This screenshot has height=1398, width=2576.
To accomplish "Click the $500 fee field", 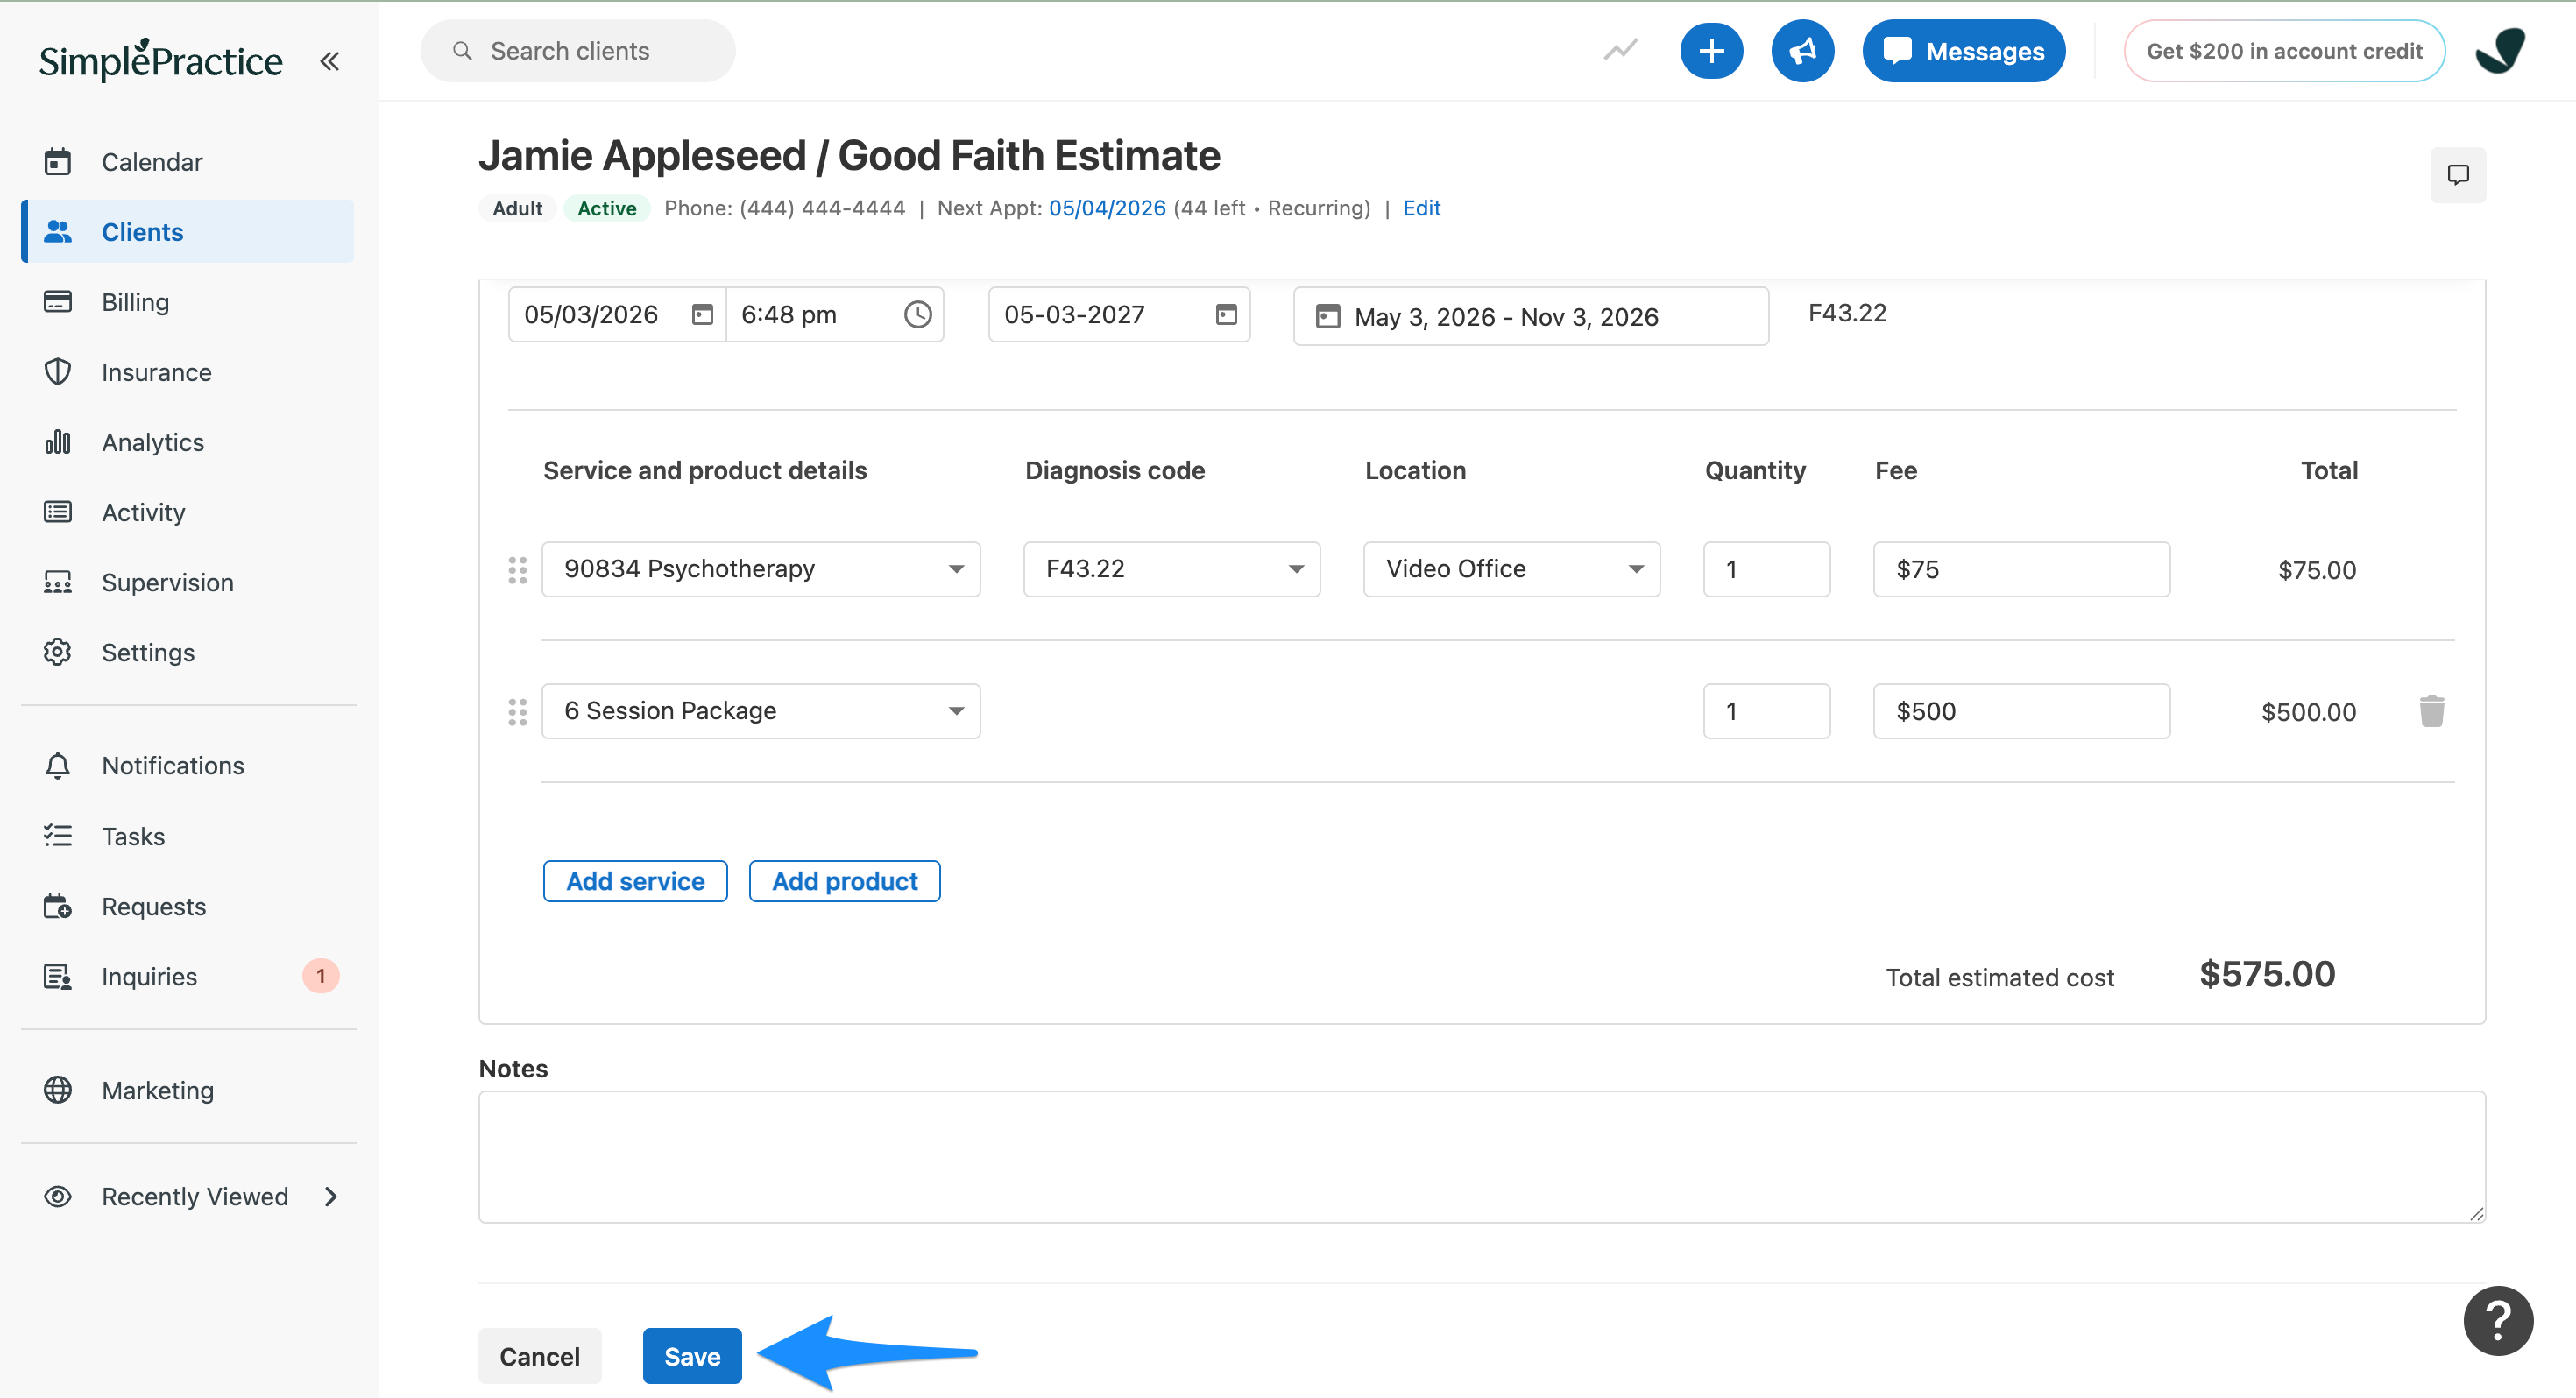I will (2021, 711).
